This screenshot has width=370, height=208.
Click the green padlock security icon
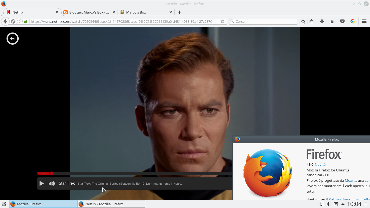26,21
